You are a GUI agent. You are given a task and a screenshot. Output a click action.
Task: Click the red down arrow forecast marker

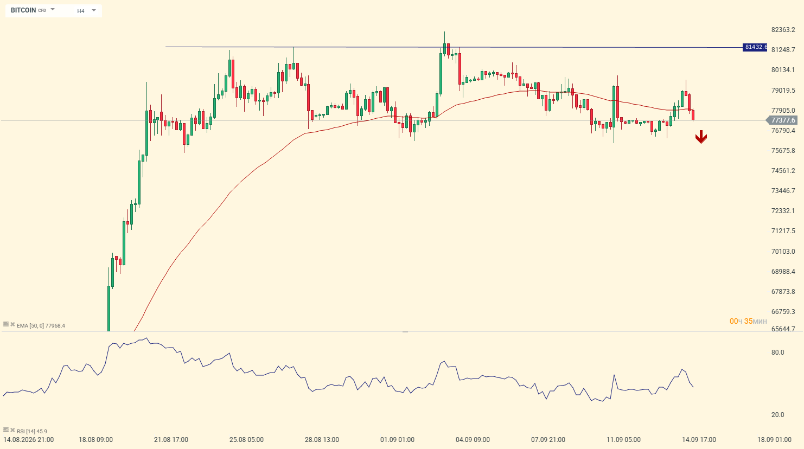point(701,137)
